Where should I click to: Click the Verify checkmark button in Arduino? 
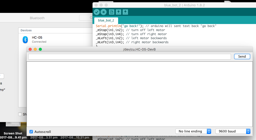point(97,12)
